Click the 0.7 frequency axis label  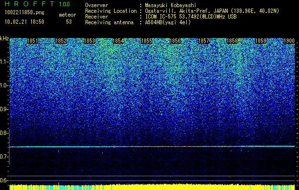pyautogui.click(x=4, y=157)
